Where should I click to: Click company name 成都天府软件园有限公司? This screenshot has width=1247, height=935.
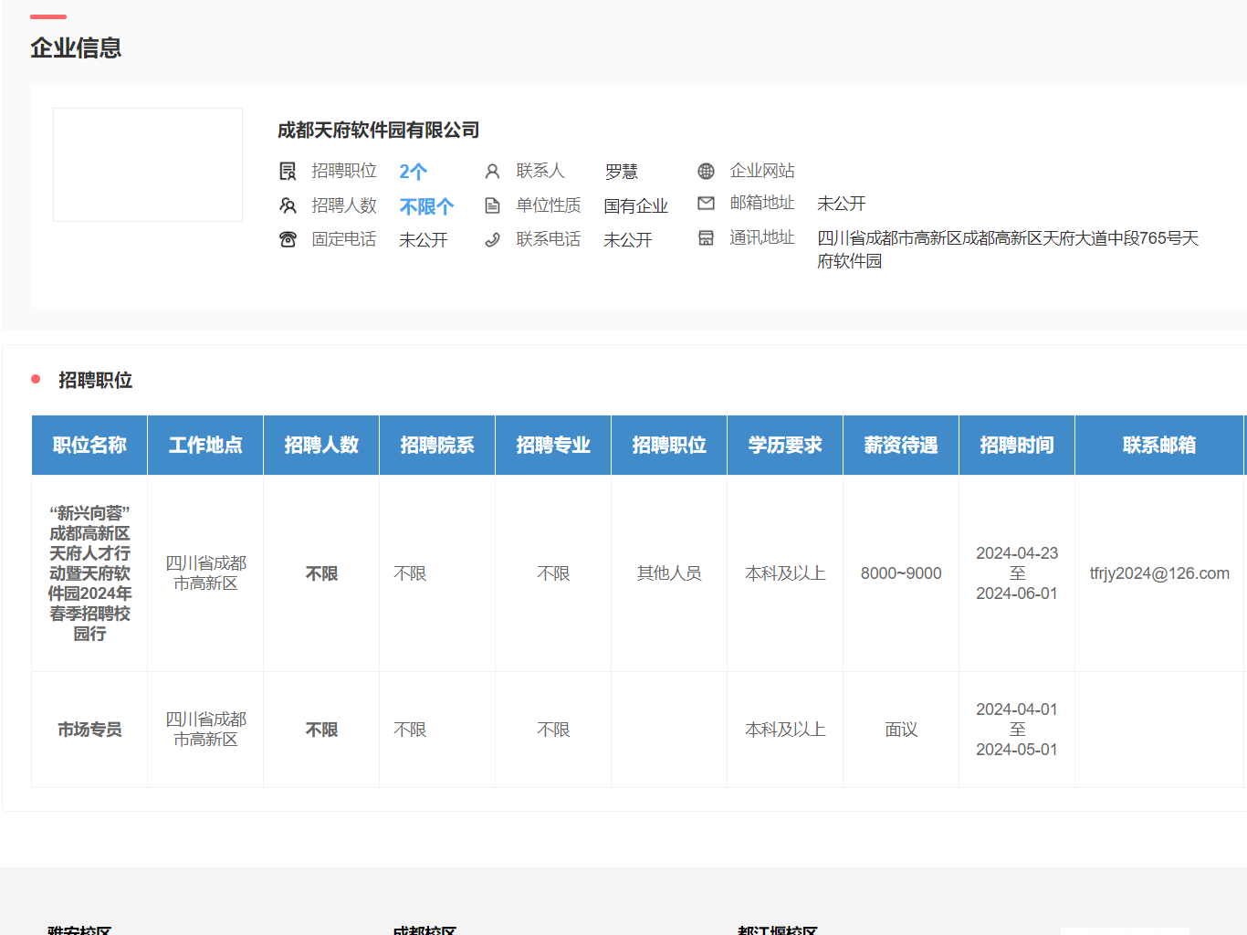coord(378,131)
